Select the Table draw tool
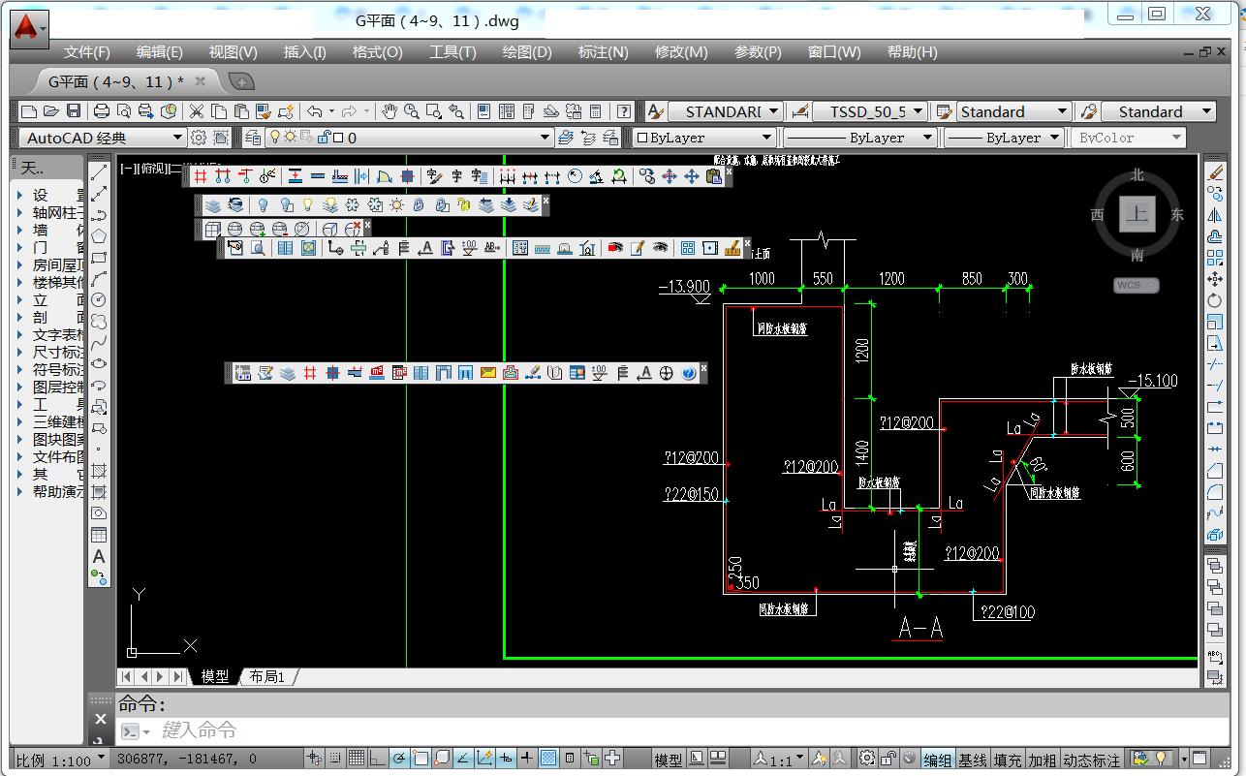Screen dimensions: 1246x776 99,535
